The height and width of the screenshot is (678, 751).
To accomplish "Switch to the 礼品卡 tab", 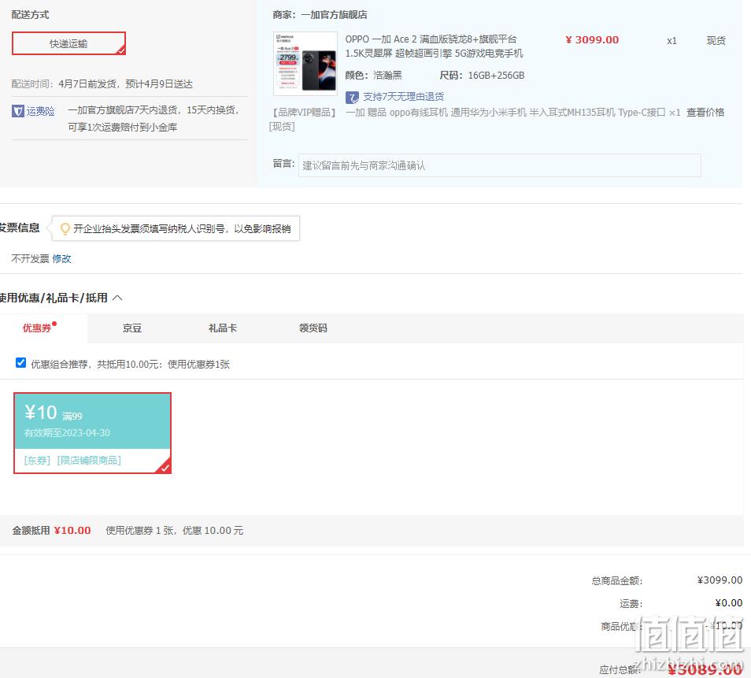I will point(223,328).
